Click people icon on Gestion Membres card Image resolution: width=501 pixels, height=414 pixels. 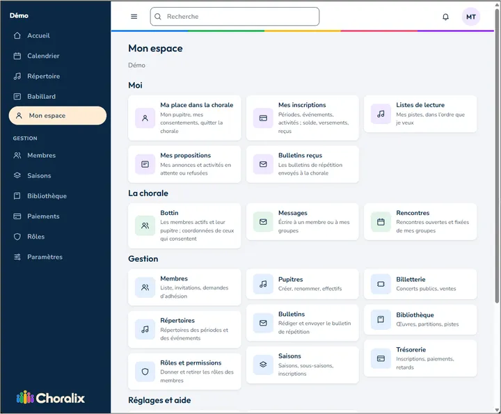(x=145, y=287)
